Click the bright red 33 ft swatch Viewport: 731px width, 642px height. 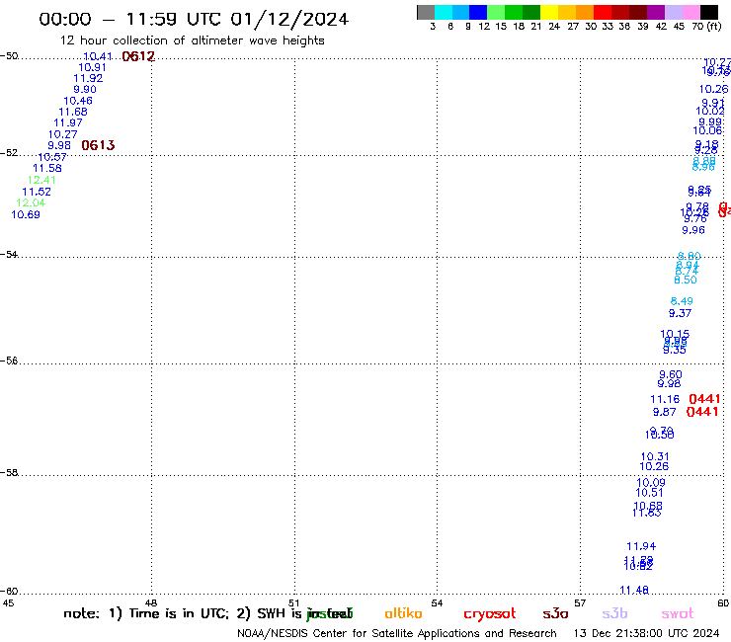[603, 12]
